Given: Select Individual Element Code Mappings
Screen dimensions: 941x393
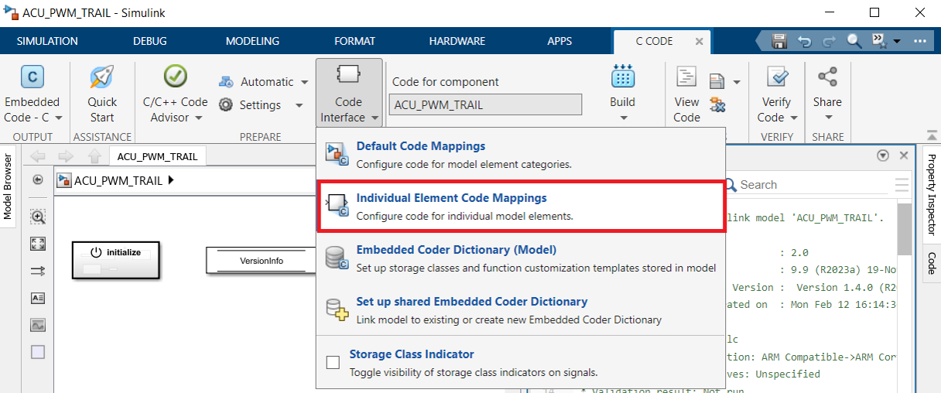Looking at the screenshot, I should [451, 198].
